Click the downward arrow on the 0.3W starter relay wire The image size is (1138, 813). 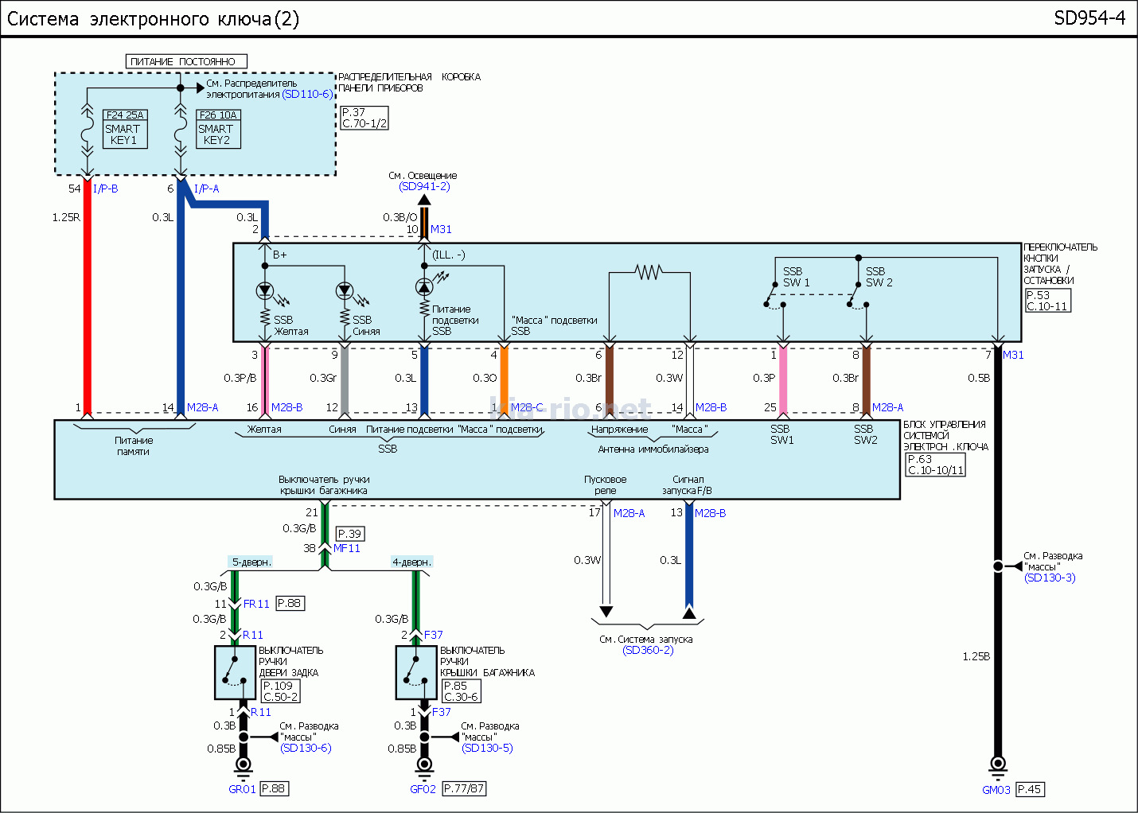(606, 612)
